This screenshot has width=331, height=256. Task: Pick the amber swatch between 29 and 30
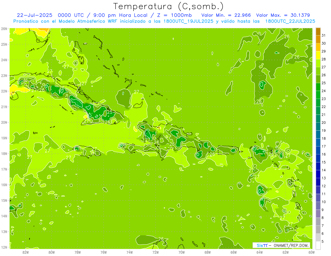(318, 47)
